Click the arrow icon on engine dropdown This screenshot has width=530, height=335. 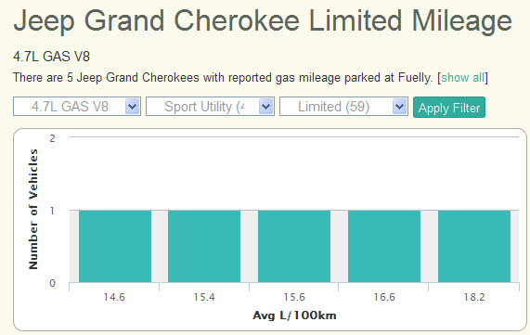point(132,107)
